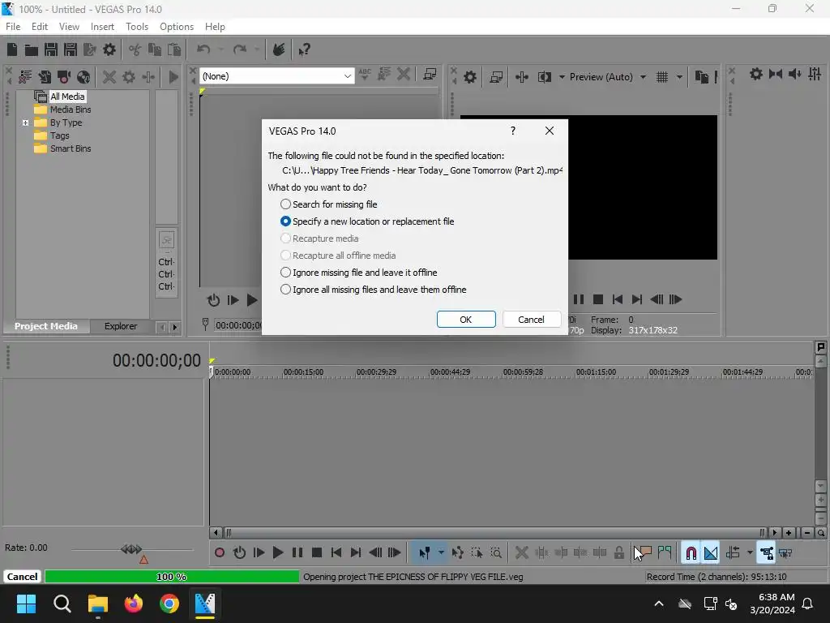This screenshot has height=623, width=830.
Task: Click the timeline Stop button
Action: 317,553
